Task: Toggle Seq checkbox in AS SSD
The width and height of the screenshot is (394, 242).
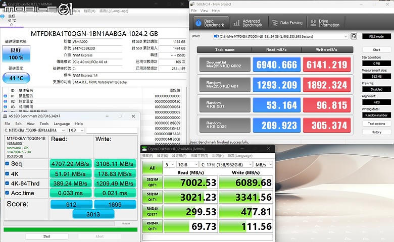Action: 7,164
